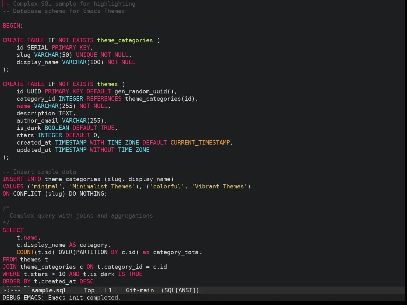Click the author_email column name
The image size is (407, 305).
[x=38, y=121]
